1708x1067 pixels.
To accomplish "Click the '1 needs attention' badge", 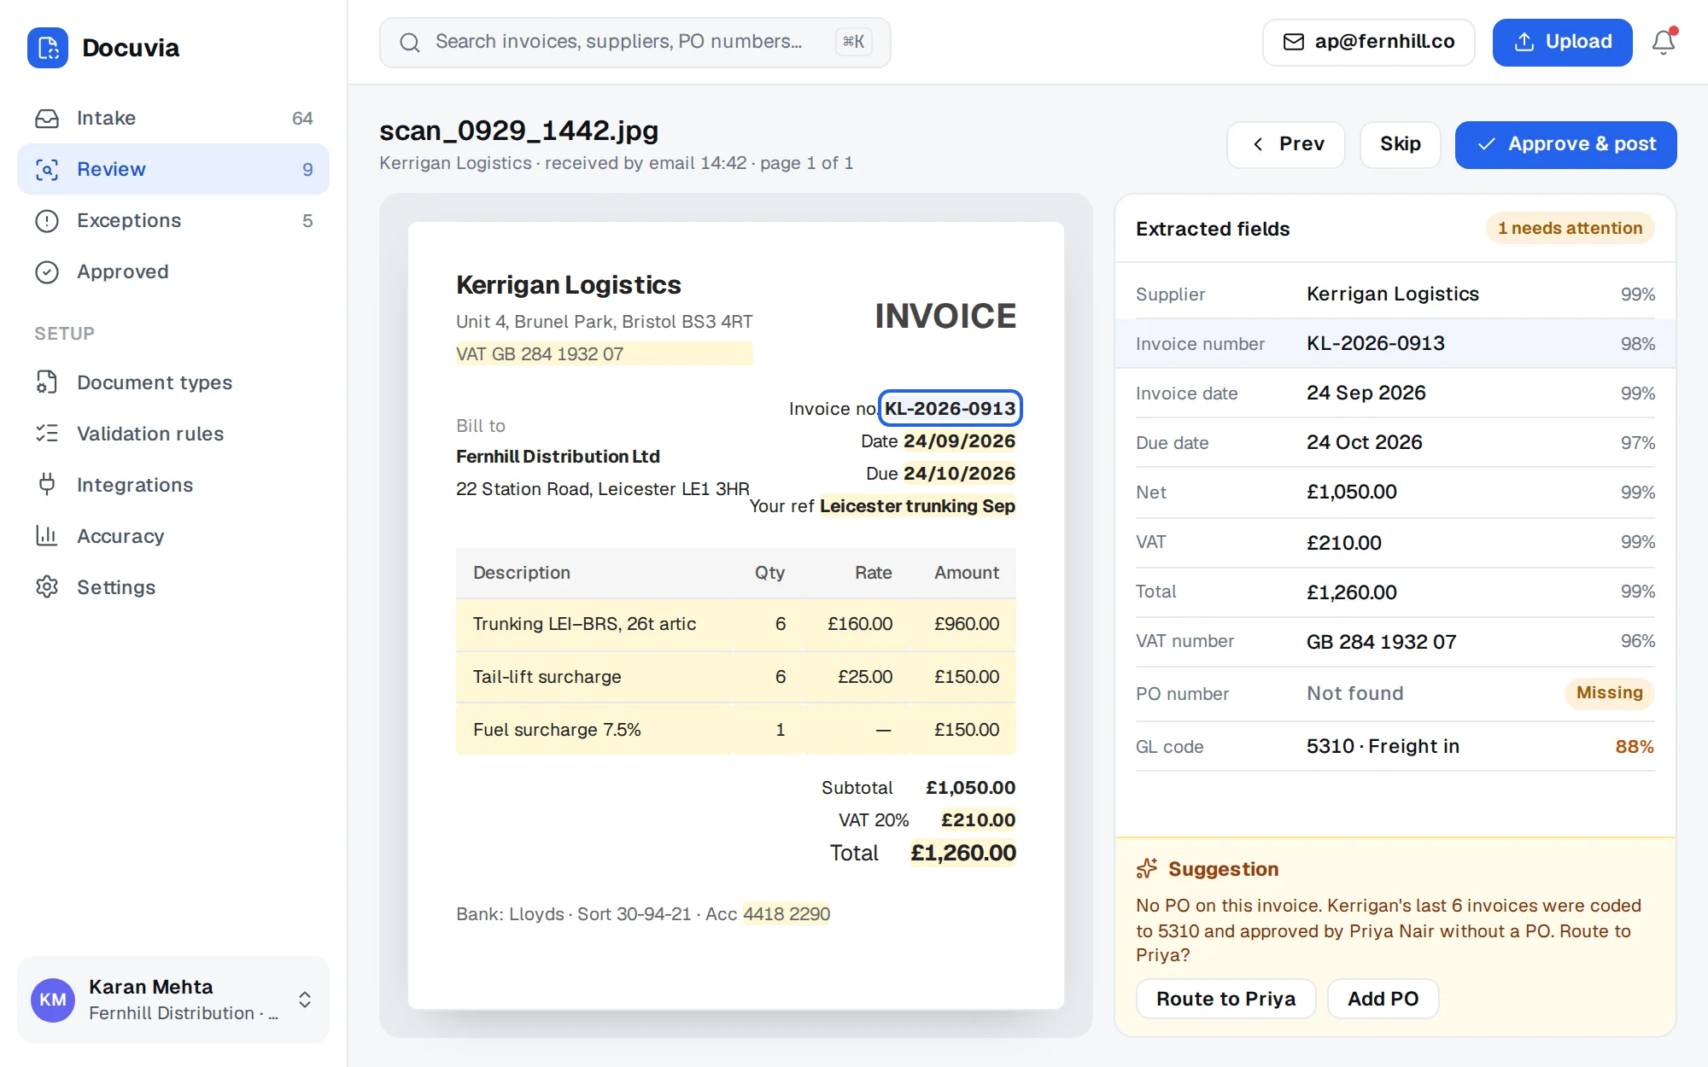I will coord(1570,228).
